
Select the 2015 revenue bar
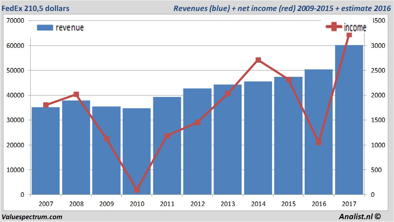pos(288,136)
